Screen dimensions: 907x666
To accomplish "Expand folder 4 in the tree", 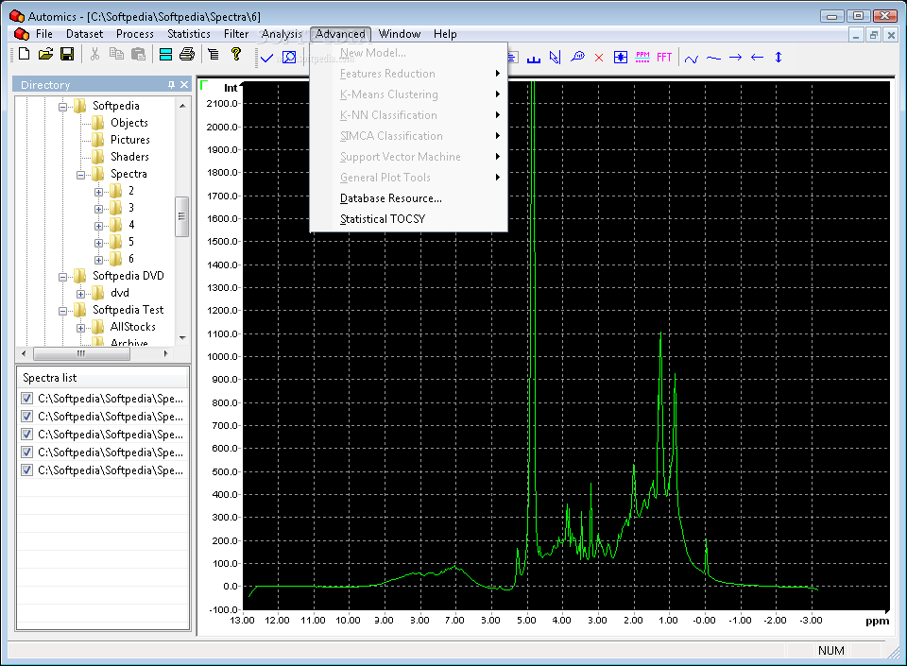I will [x=98, y=226].
